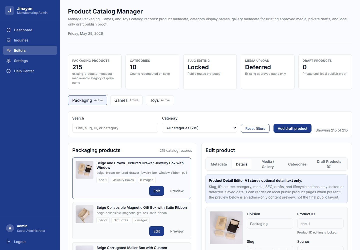Click the Logout arrow icon
Screen dimensions: 360x250
pyautogui.click(x=8, y=241)
